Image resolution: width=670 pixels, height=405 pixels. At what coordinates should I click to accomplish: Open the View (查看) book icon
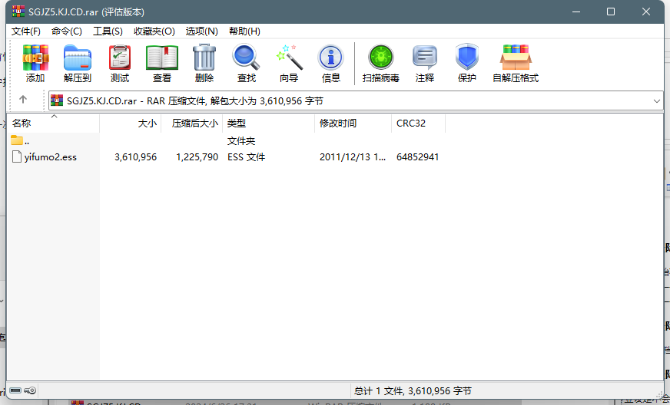click(x=162, y=63)
